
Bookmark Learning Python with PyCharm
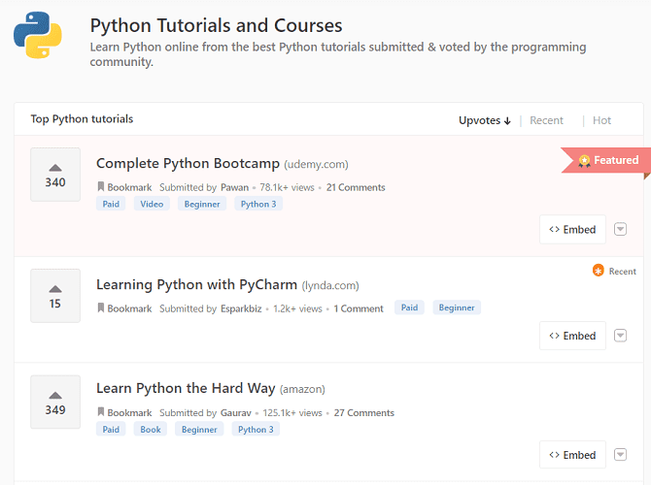coord(124,308)
